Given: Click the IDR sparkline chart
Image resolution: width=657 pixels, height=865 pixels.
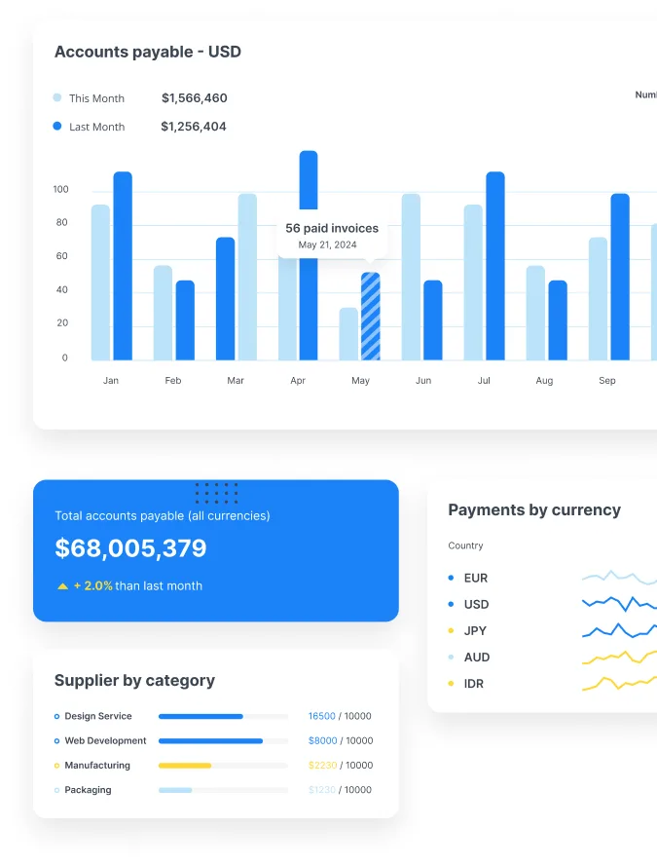Looking at the screenshot, I should click(619, 683).
